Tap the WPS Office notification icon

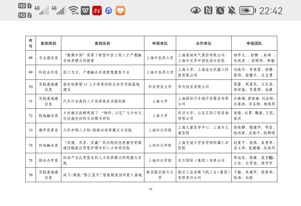point(85,11)
